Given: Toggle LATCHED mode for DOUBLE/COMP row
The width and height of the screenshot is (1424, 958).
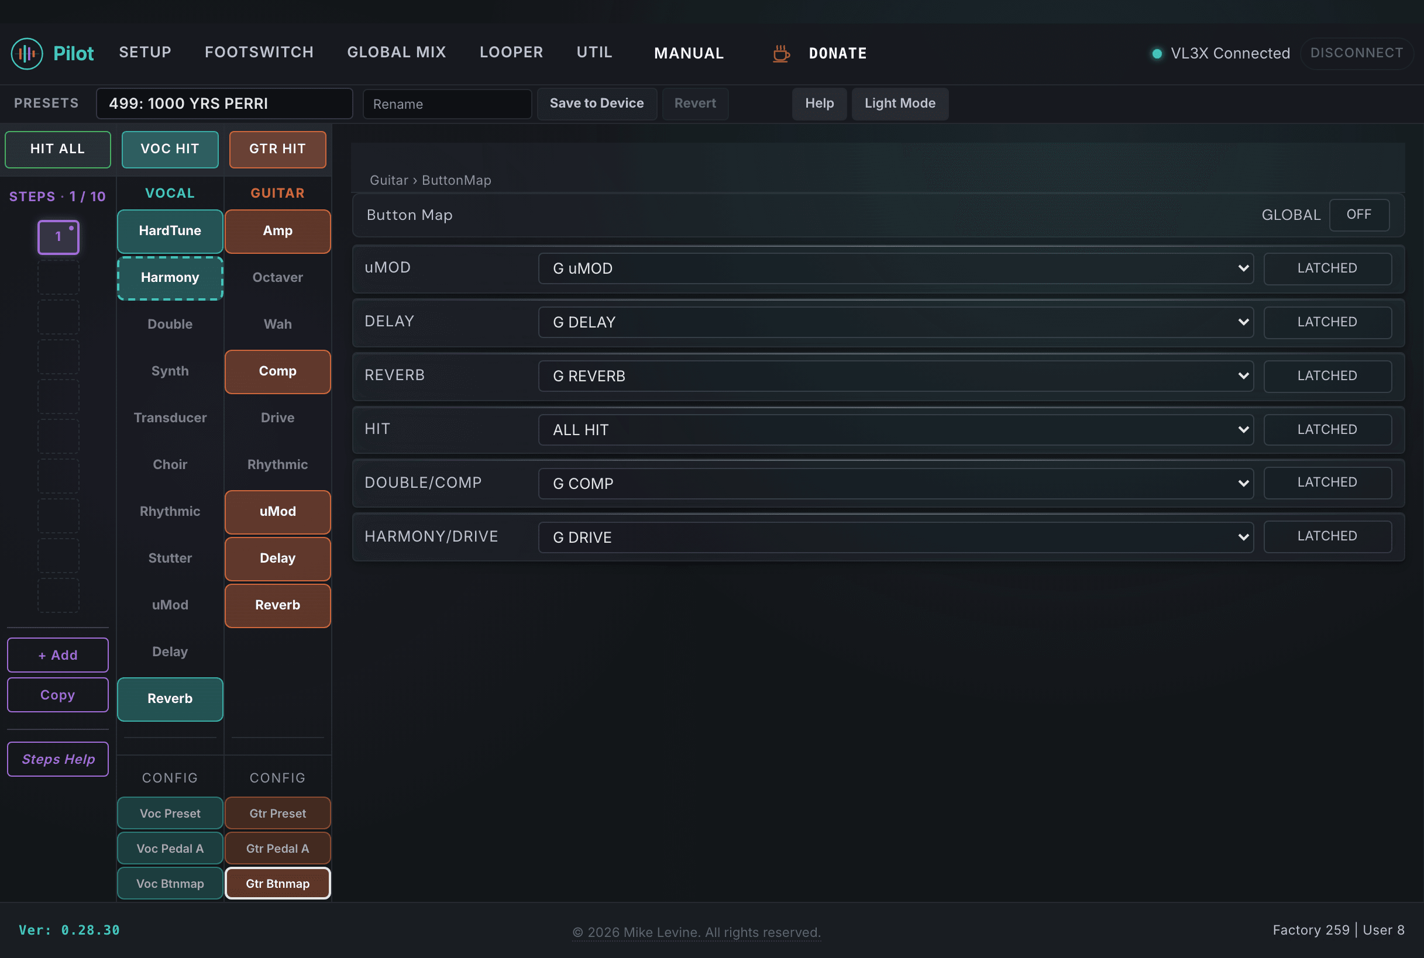Looking at the screenshot, I should pos(1327,483).
